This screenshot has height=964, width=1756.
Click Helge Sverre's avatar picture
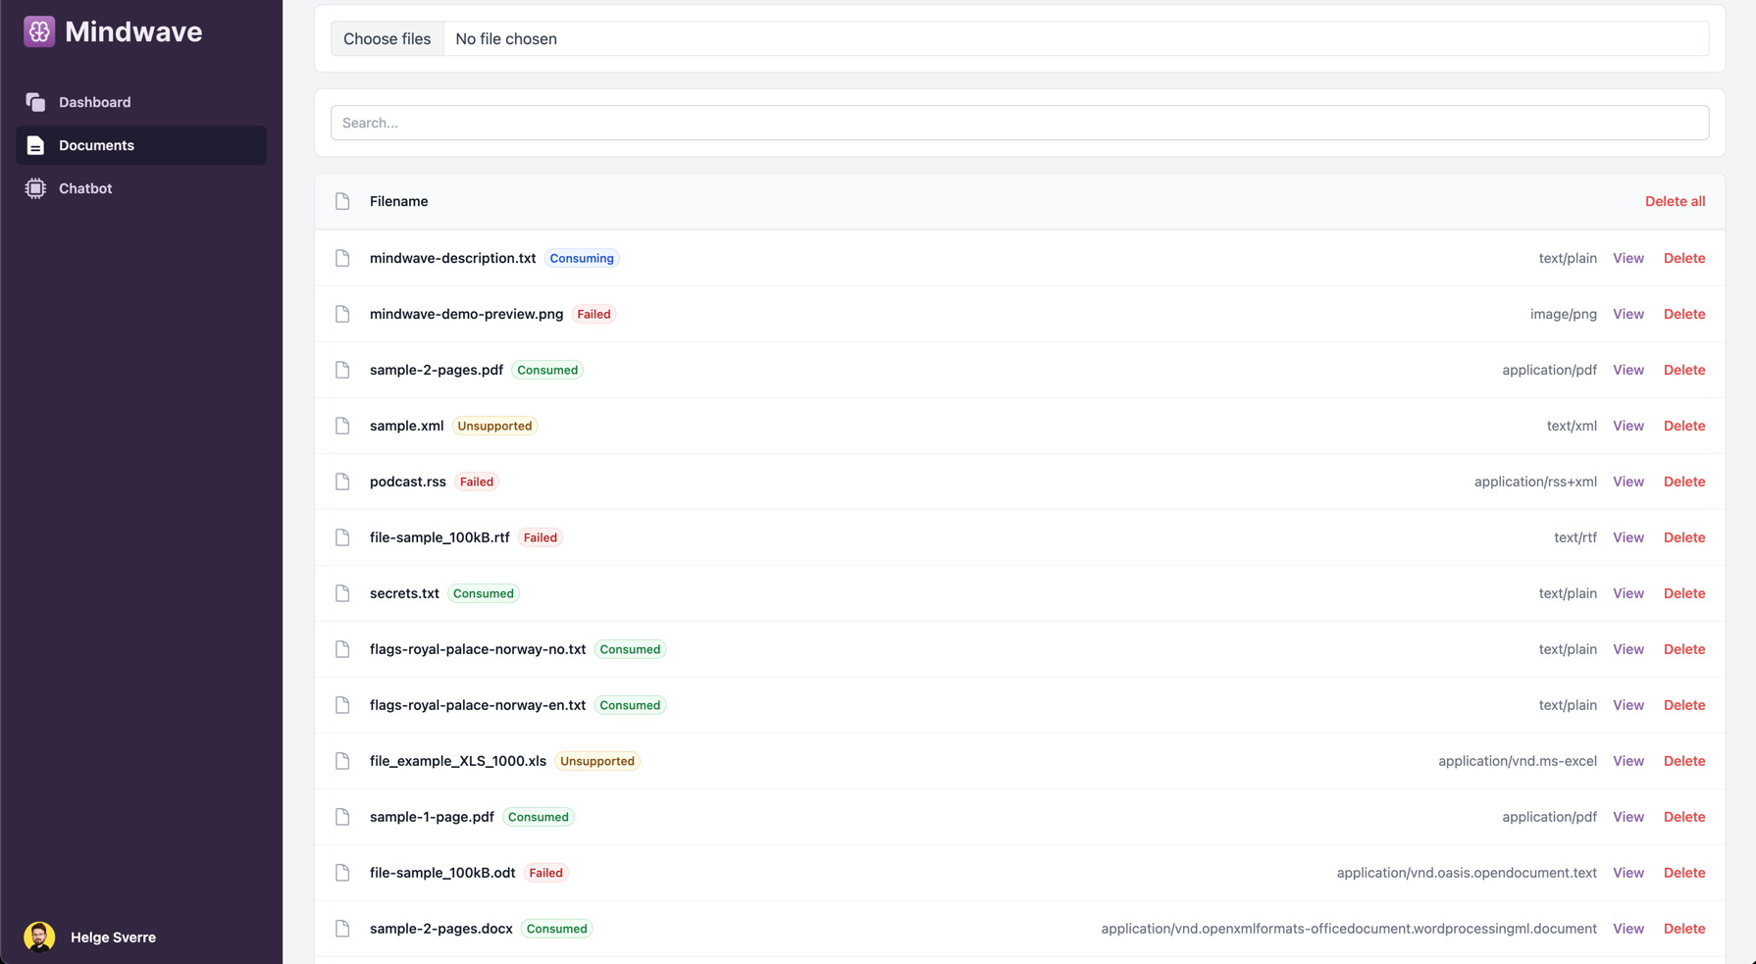(x=39, y=937)
